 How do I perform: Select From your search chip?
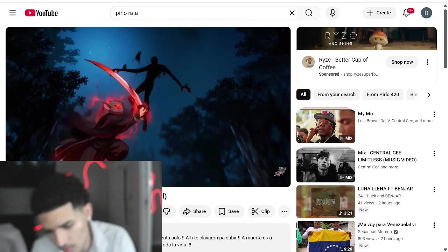tap(336, 94)
